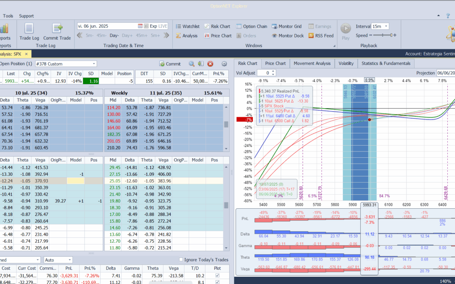Open the Risk Chart window
The image size is (455, 284).
217,27
